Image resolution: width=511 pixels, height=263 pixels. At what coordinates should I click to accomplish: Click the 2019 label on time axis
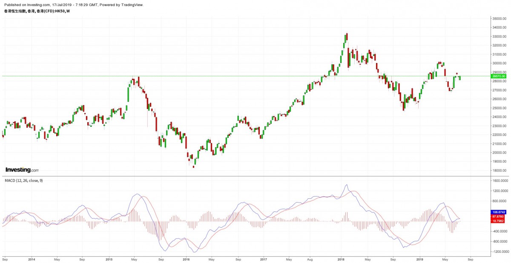click(x=419, y=258)
